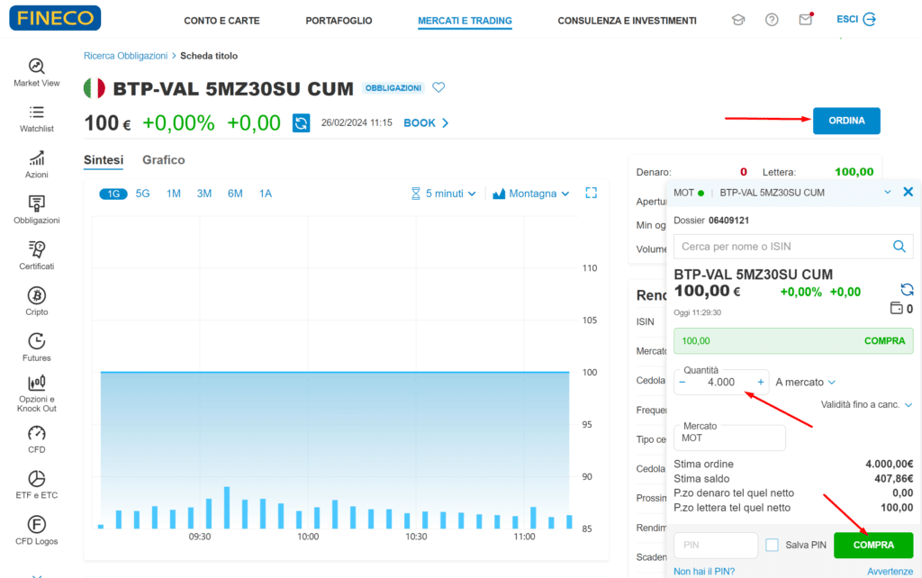The width and height of the screenshot is (922, 578).
Task: Open the 5 minuti interval dropdown
Action: pos(443,194)
